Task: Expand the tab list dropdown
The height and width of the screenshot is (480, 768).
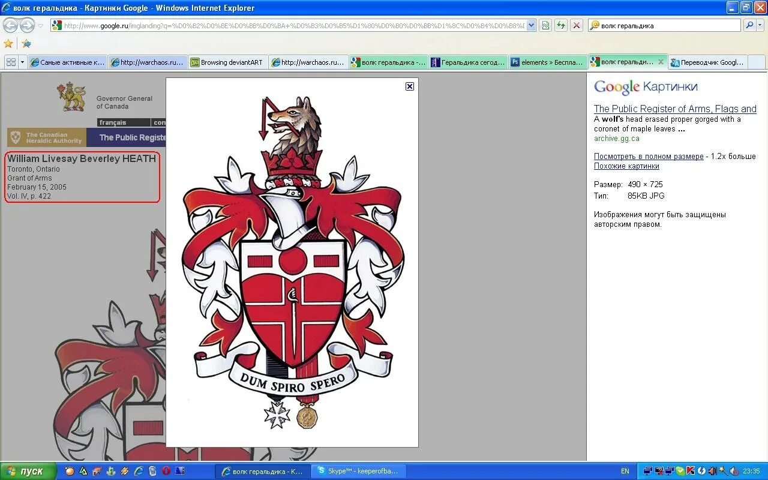Action: pos(23,62)
